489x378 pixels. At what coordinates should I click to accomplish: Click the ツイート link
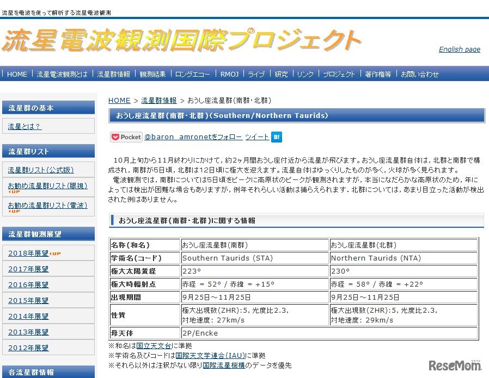pos(257,137)
